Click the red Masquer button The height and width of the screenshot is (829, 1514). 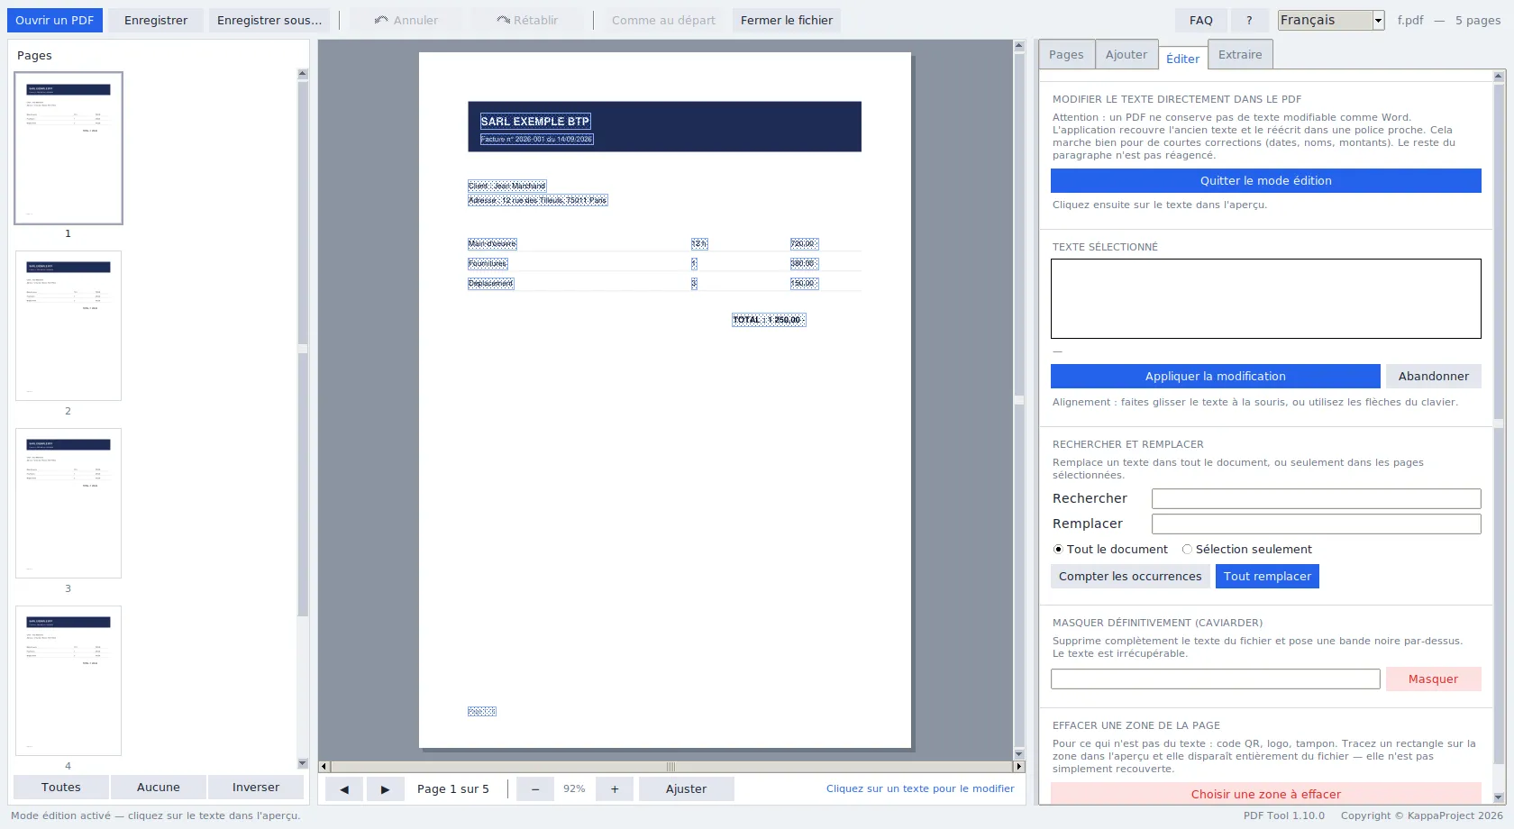coord(1433,679)
